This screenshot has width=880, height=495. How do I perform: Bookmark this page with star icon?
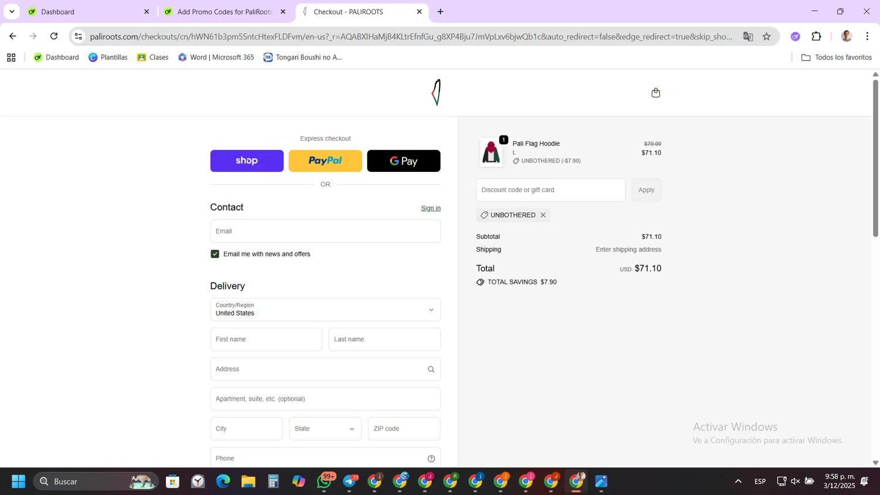pos(766,36)
